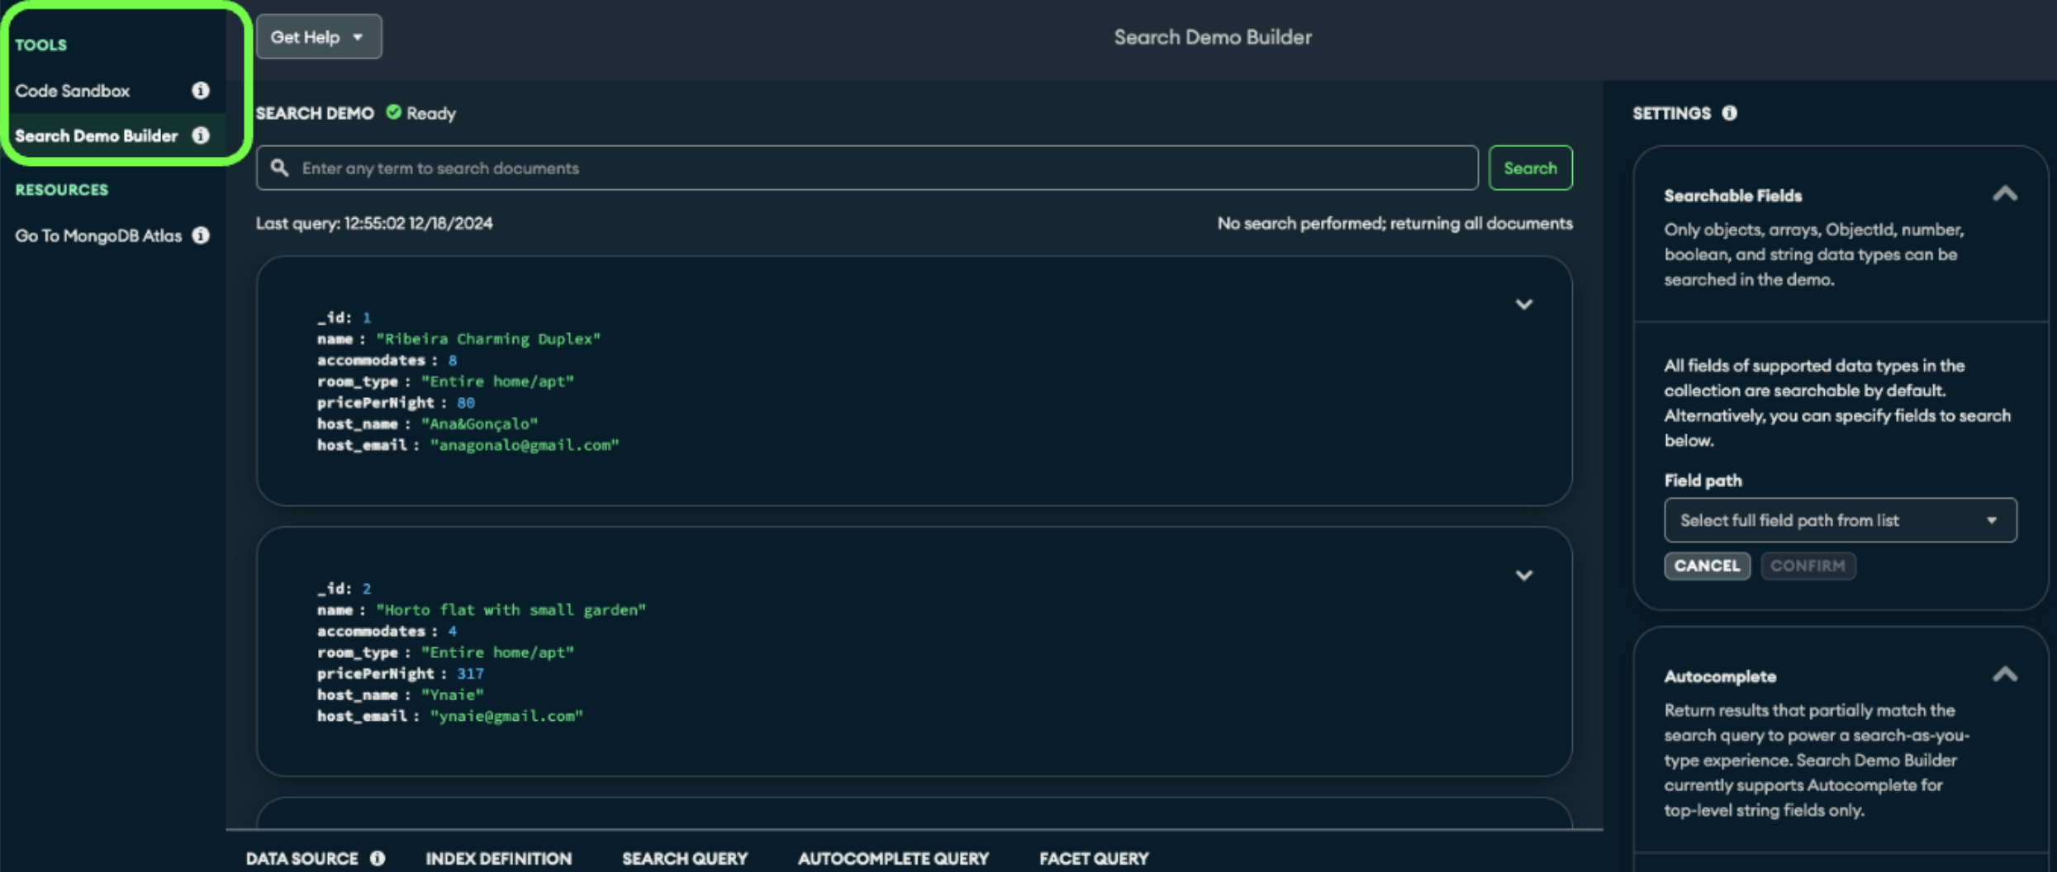Image resolution: width=2057 pixels, height=872 pixels.
Task: Collapse the Autocomplete section
Action: [2007, 674]
